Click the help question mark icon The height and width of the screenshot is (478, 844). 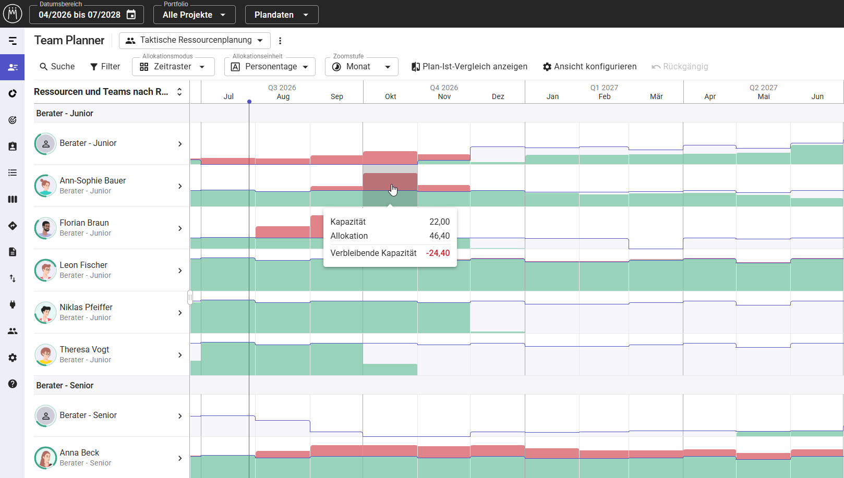pyautogui.click(x=13, y=384)
